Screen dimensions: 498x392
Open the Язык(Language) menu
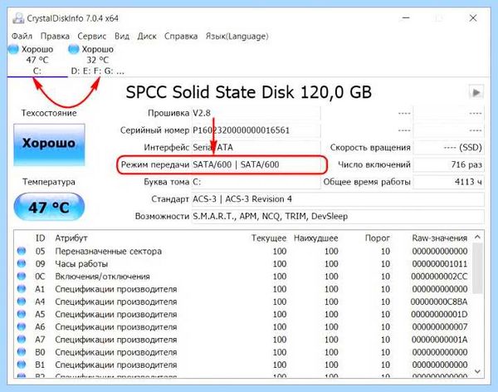click(237, 37)
